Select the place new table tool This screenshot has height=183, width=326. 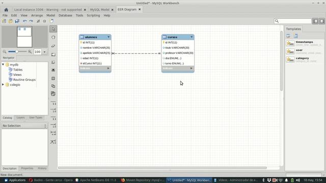click(x=53, y=78)
